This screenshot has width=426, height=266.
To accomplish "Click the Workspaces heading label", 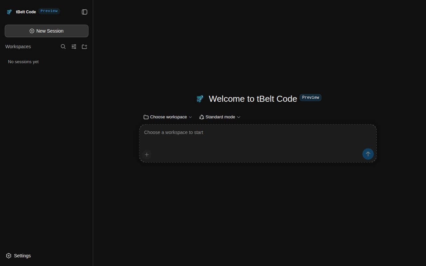I will pos(18,47).
